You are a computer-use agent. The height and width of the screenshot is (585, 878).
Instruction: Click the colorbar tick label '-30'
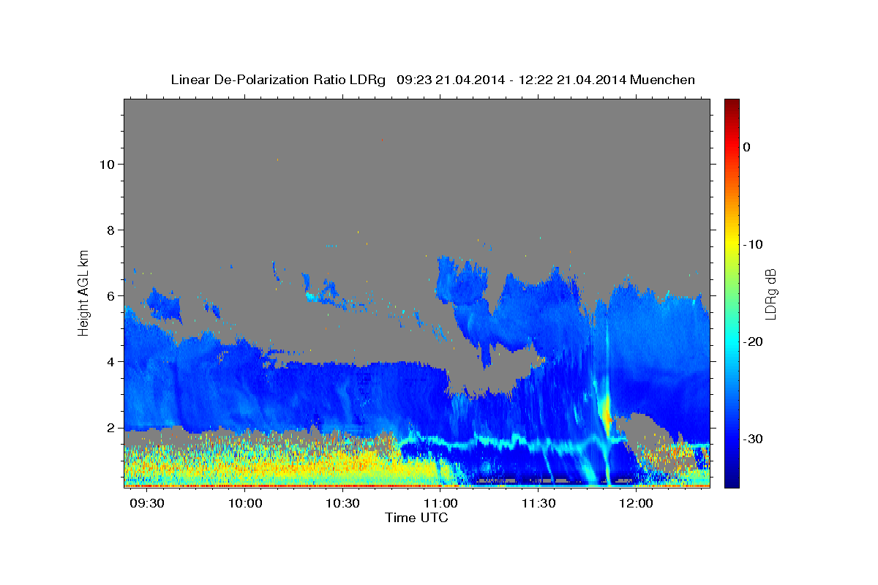click(754, 439)
